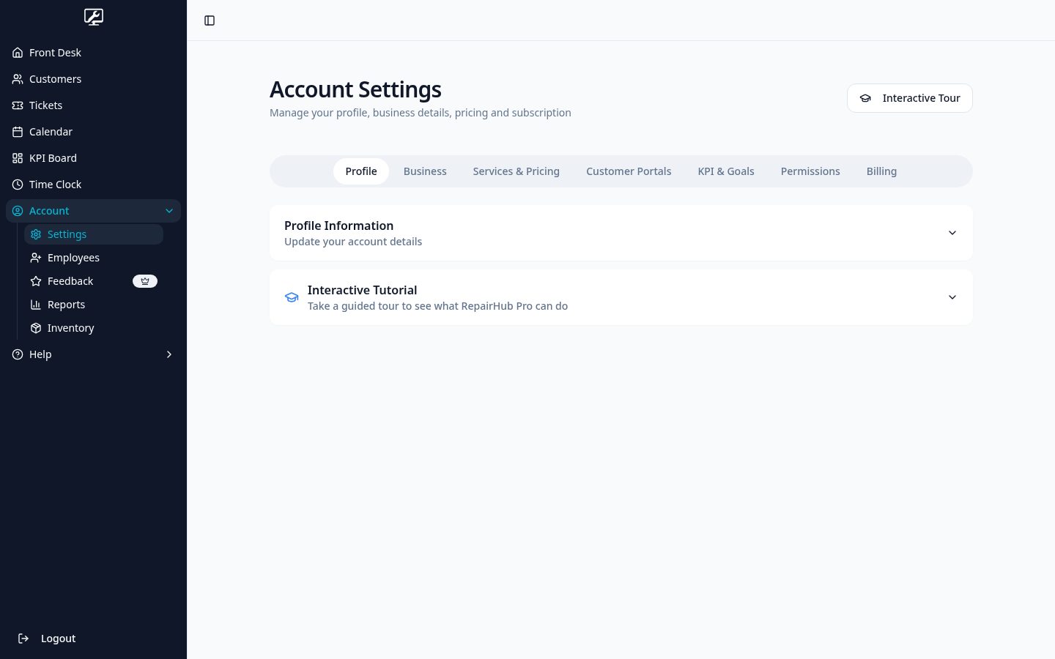This screenshot has height=659, width=1055.
Task: Expand Interactive Tutorial section chevron
Action: tap(952, 297)
